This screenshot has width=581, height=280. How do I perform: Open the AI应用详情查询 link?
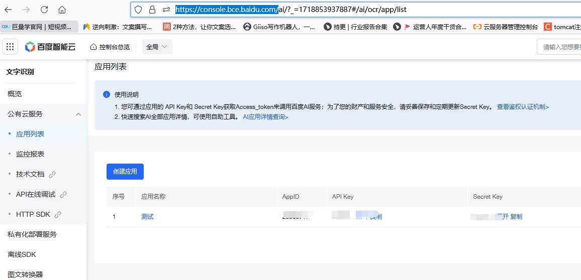[265, 117]
